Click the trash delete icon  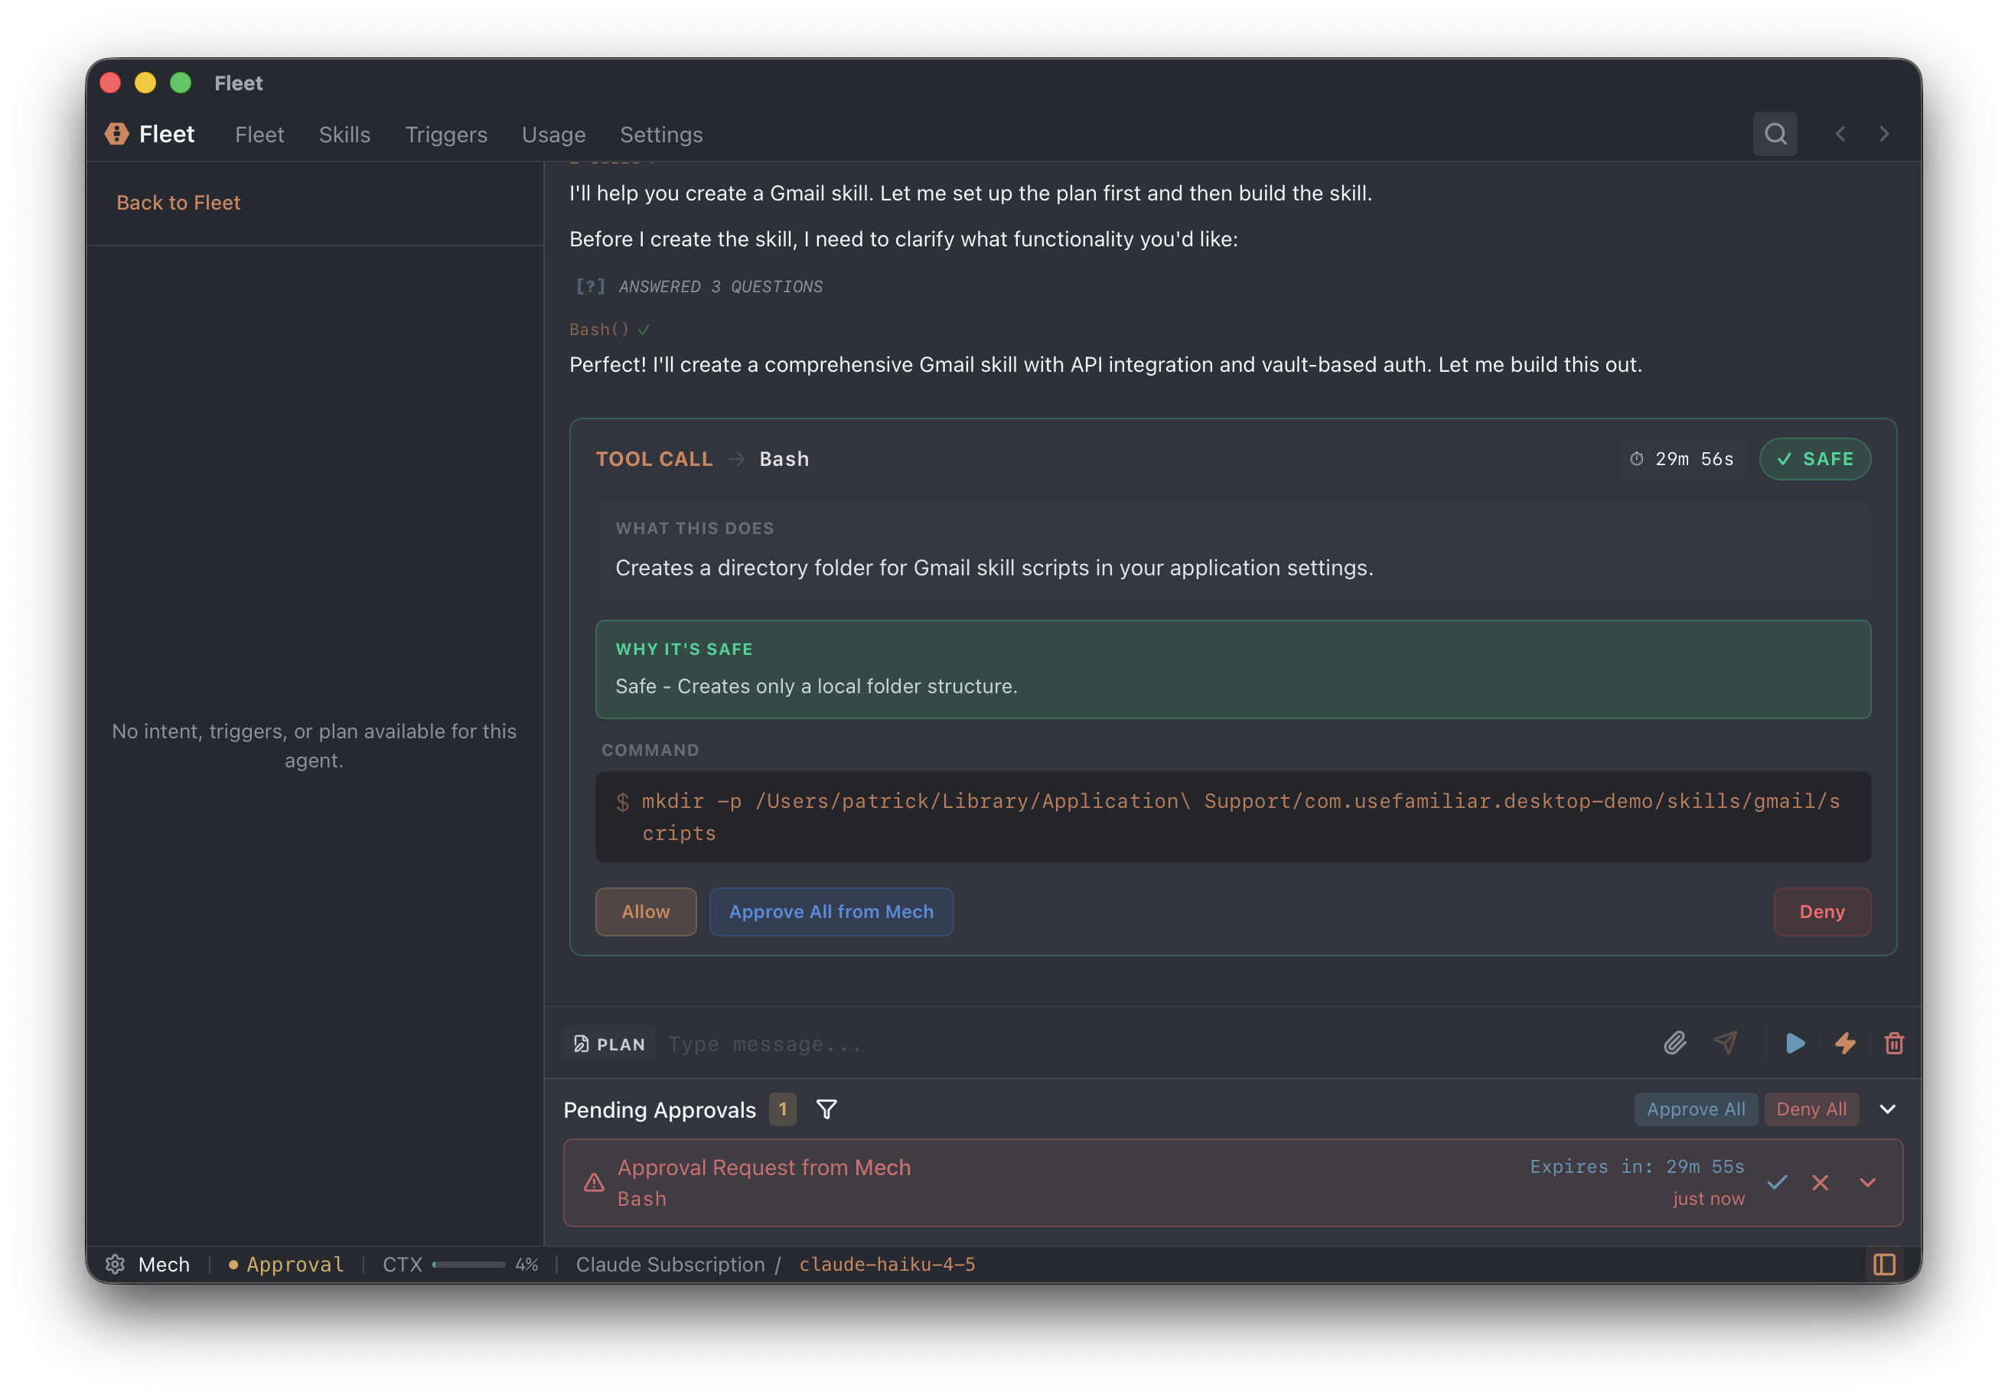1894,1043
